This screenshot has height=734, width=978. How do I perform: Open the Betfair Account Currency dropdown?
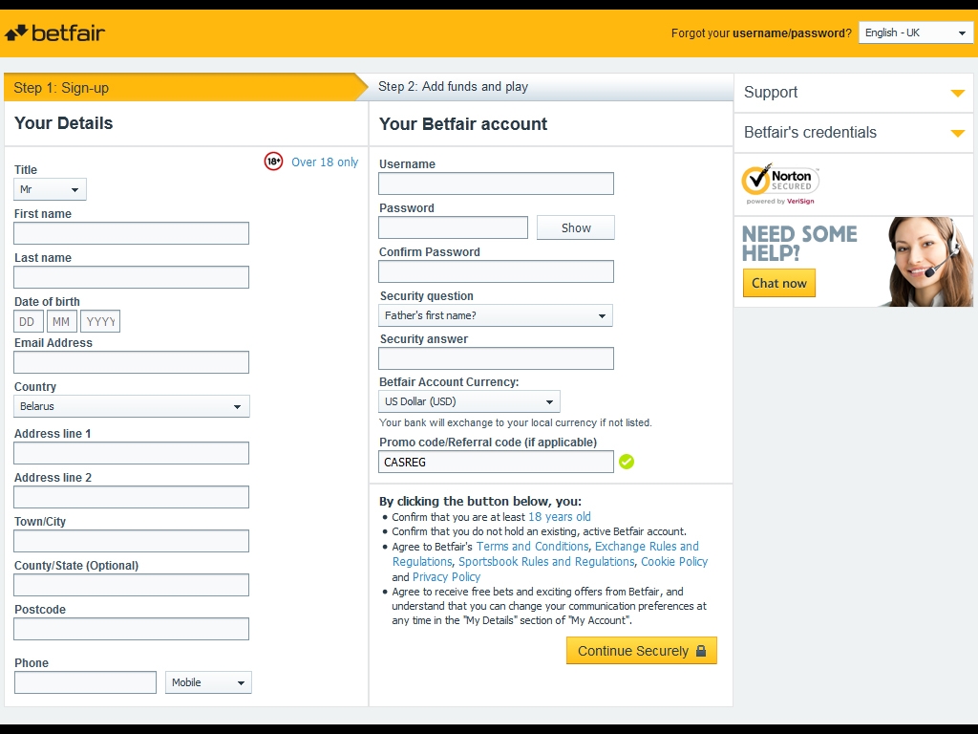pos(469,401)
